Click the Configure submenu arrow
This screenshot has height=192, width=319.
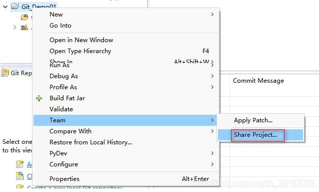[x=212, y=164]
